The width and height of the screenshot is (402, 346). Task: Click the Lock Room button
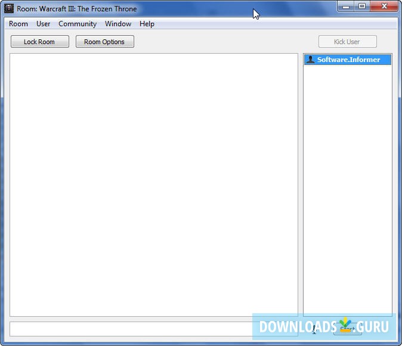(40, 42)
